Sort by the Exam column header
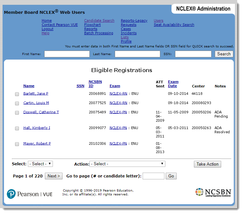Screen dimensions: 242x213 click(x=115, y=86)
